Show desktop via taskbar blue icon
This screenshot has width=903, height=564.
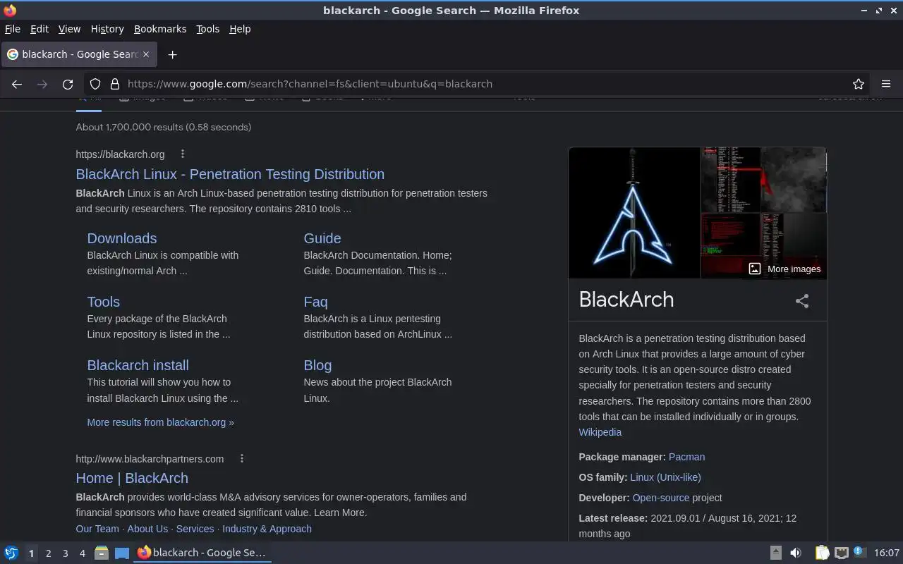122,553
